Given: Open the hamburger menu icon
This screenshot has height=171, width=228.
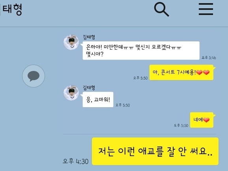Looking at the screenshot, I should (206, 9).
